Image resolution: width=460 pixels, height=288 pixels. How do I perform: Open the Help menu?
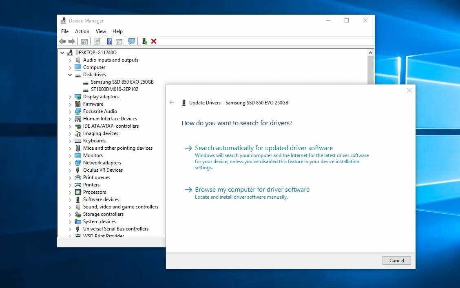tap(117, 31)
